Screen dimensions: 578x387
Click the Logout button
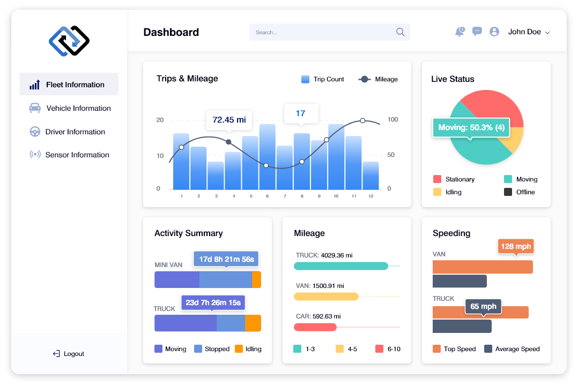pos(68,353)
